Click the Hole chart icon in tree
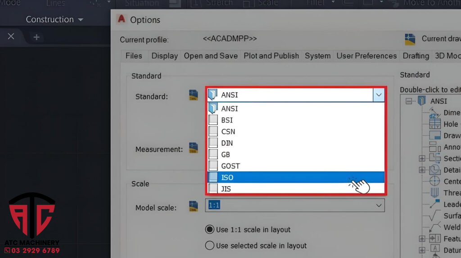 coord(435,124)
